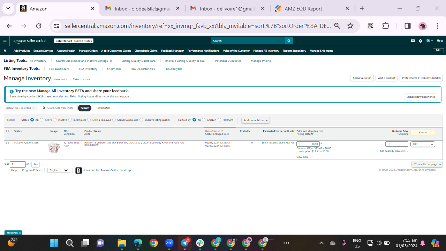Select the Search Suppressed status filter
Screen dimensions: 446x251
(114, 120)
